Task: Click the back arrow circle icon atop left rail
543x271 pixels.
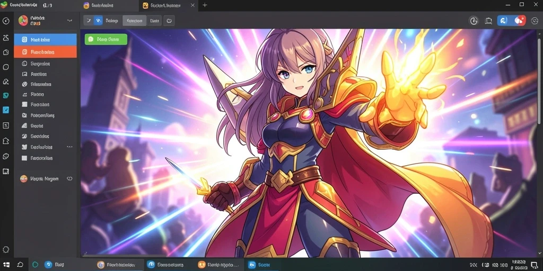Action: [x=6, y=21]
